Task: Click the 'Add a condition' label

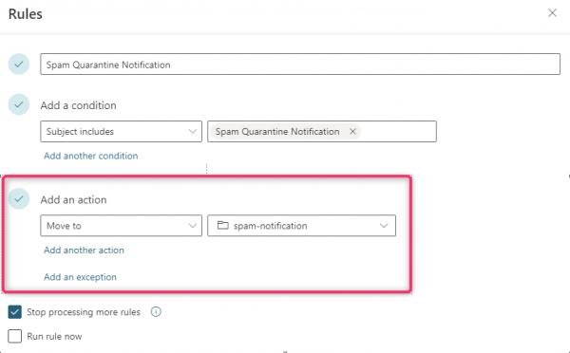Action: (79, 105)
